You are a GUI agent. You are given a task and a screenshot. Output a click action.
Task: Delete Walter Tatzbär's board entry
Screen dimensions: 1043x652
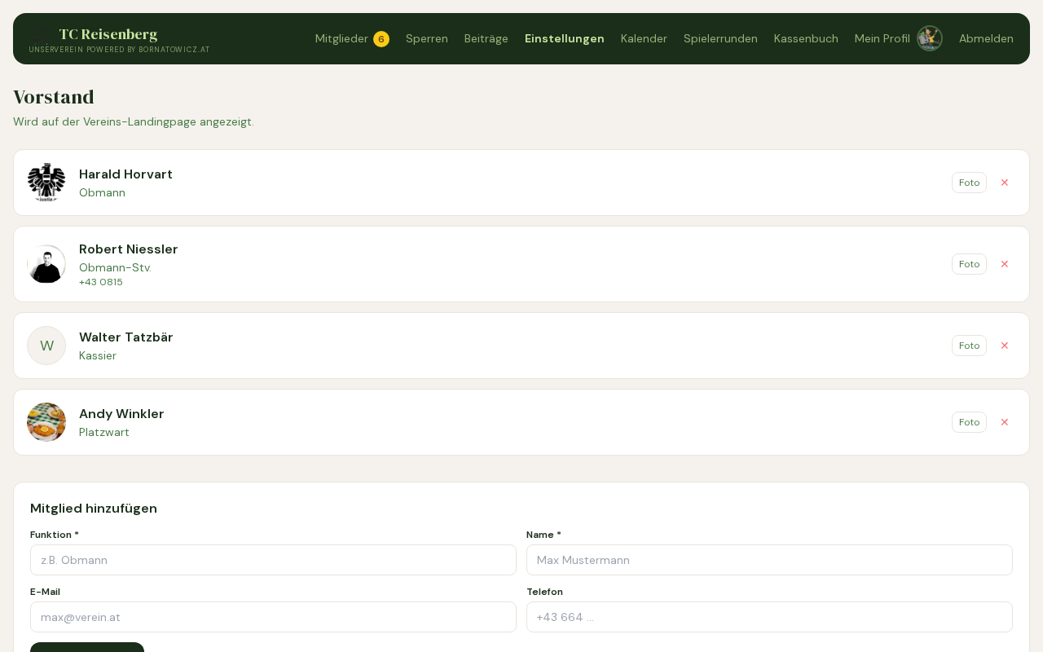click(1005, 346)
